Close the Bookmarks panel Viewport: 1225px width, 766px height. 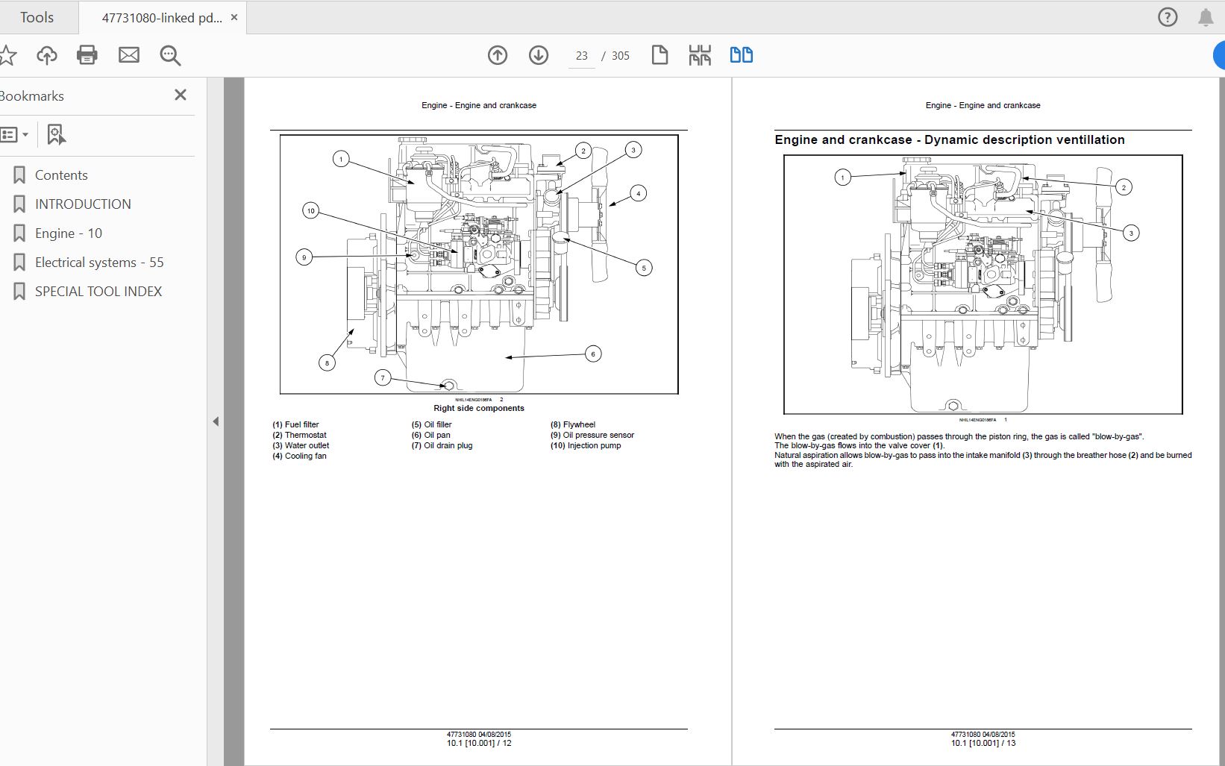(180, 95)
